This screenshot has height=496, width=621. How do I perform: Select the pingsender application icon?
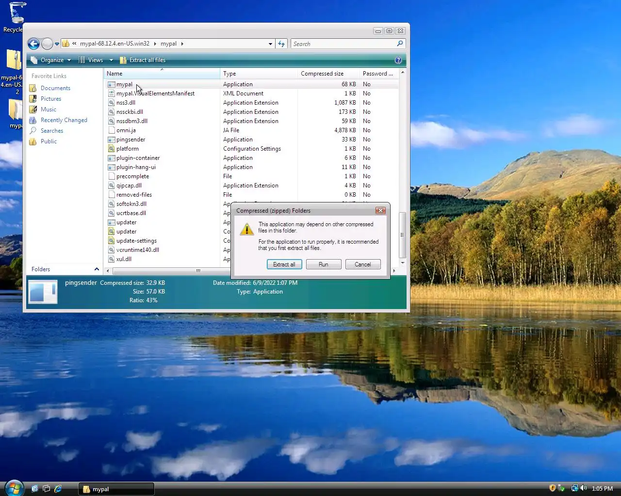coord(112,139)
